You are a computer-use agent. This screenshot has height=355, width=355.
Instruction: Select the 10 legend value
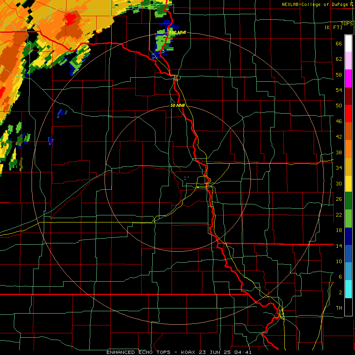click(339, 261)
